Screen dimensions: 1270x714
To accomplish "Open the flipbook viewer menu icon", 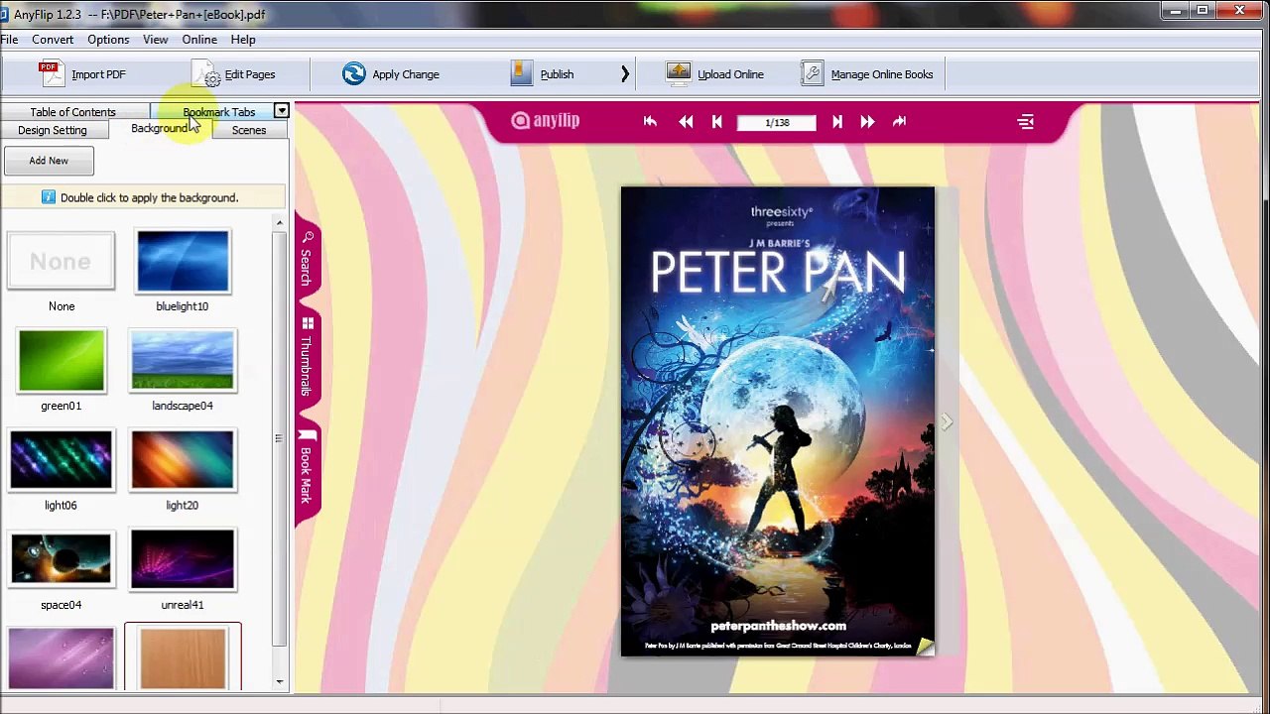I will point(1026,121).
